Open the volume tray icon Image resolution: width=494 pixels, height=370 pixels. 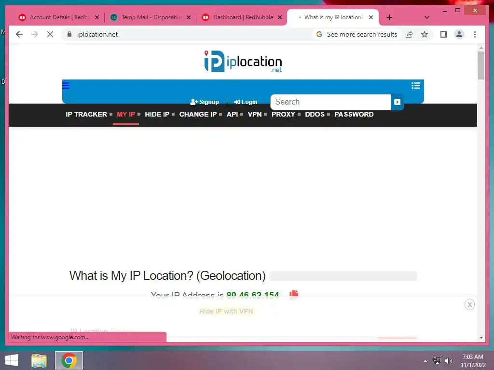448,361
